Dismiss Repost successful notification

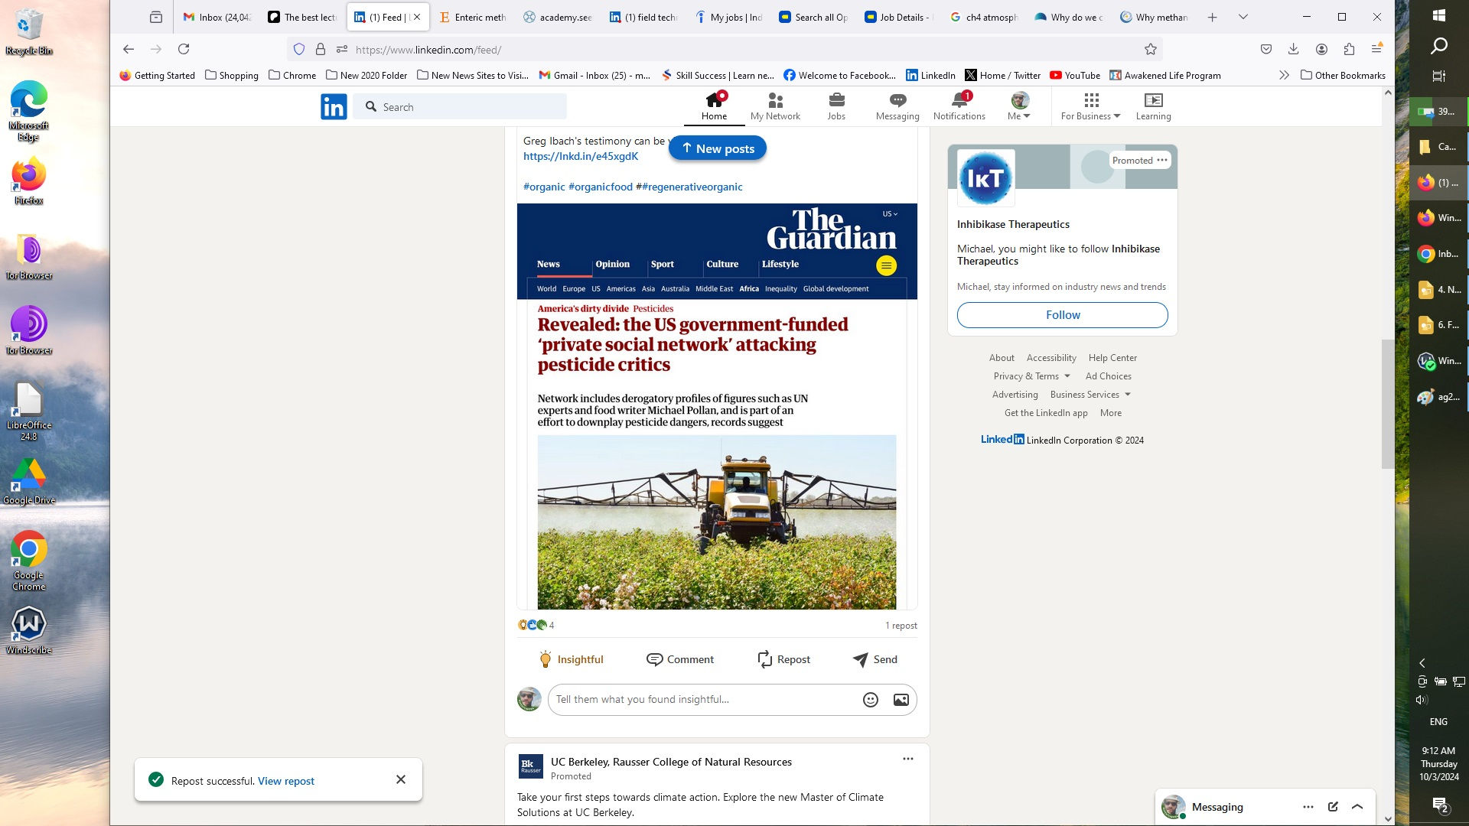coord(401,779)
